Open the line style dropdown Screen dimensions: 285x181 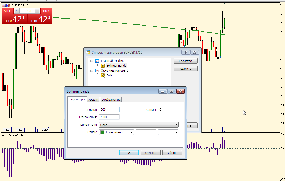click(146, 132)
